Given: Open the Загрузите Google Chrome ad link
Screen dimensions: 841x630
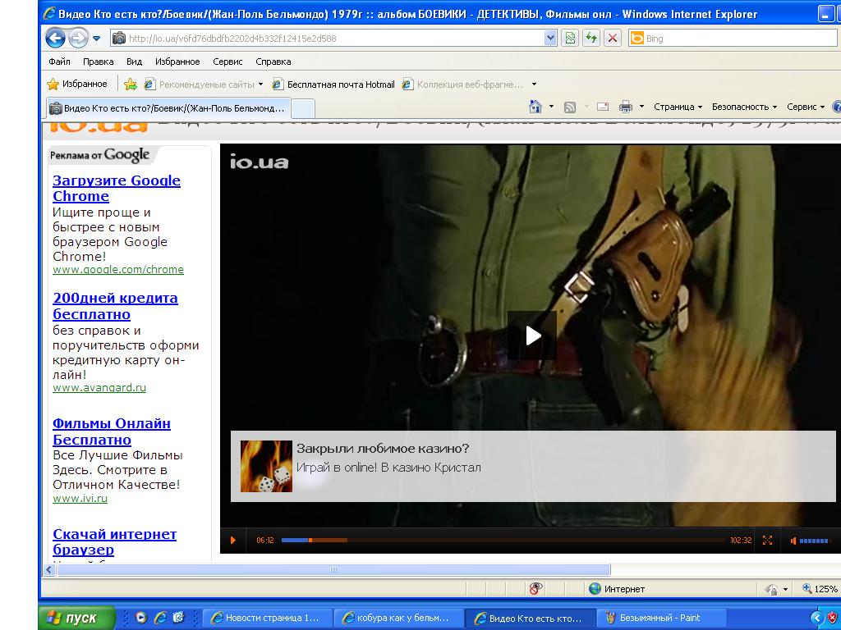Looking at the screenshot, I should [x=117, y=188].
